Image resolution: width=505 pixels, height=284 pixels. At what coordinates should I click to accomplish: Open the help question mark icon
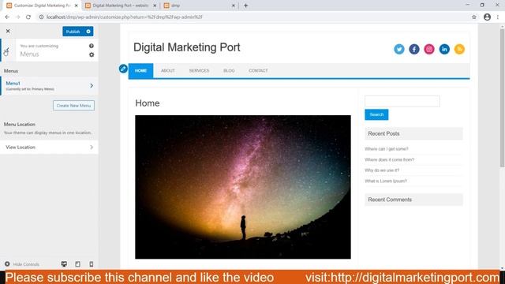coord(92,46)
